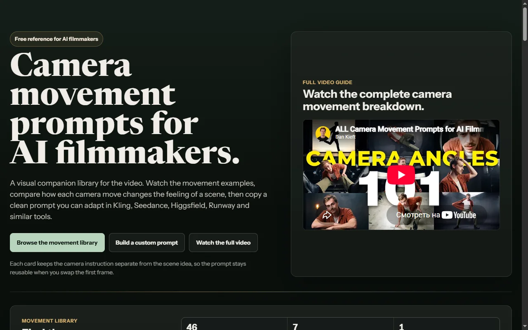Click 'FULL VIDEO GUIDE' label
The height and width of the screenshot is (330, 528).
pos(328,82)
